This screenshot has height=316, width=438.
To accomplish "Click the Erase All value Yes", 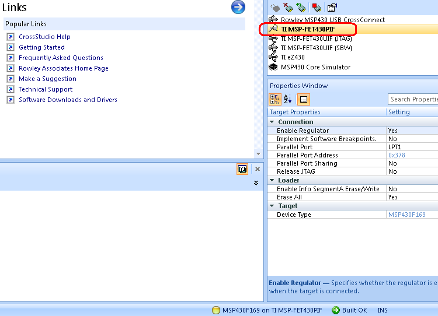I will pyautogui.click(x=393, y=197).
